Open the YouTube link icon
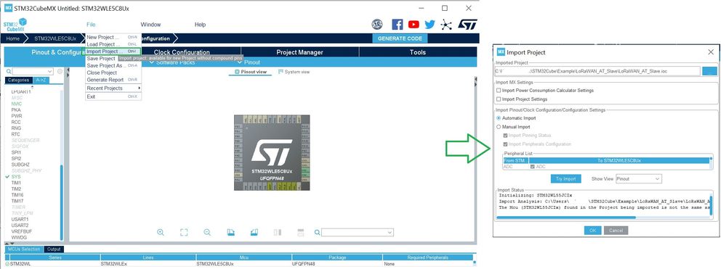 (414, 25)
